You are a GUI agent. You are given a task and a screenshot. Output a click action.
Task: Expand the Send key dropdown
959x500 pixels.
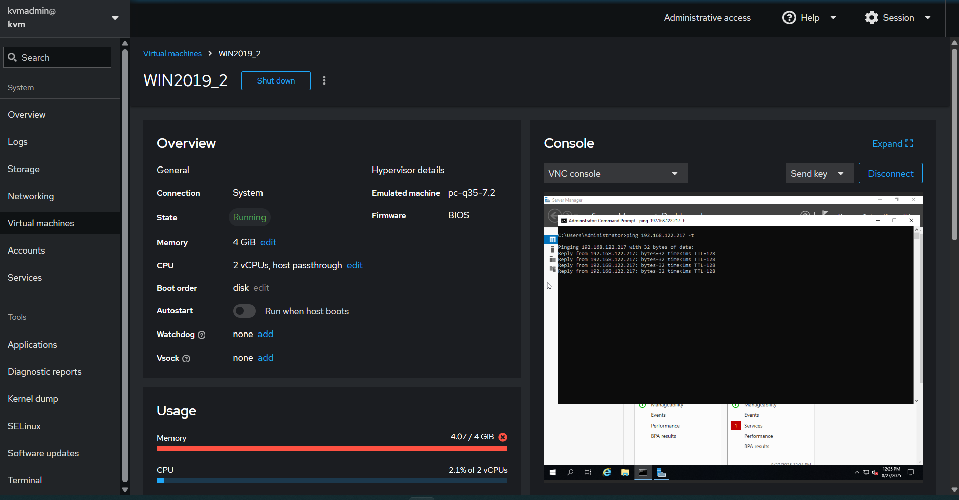pyautogui.click(x=819, y=174)
